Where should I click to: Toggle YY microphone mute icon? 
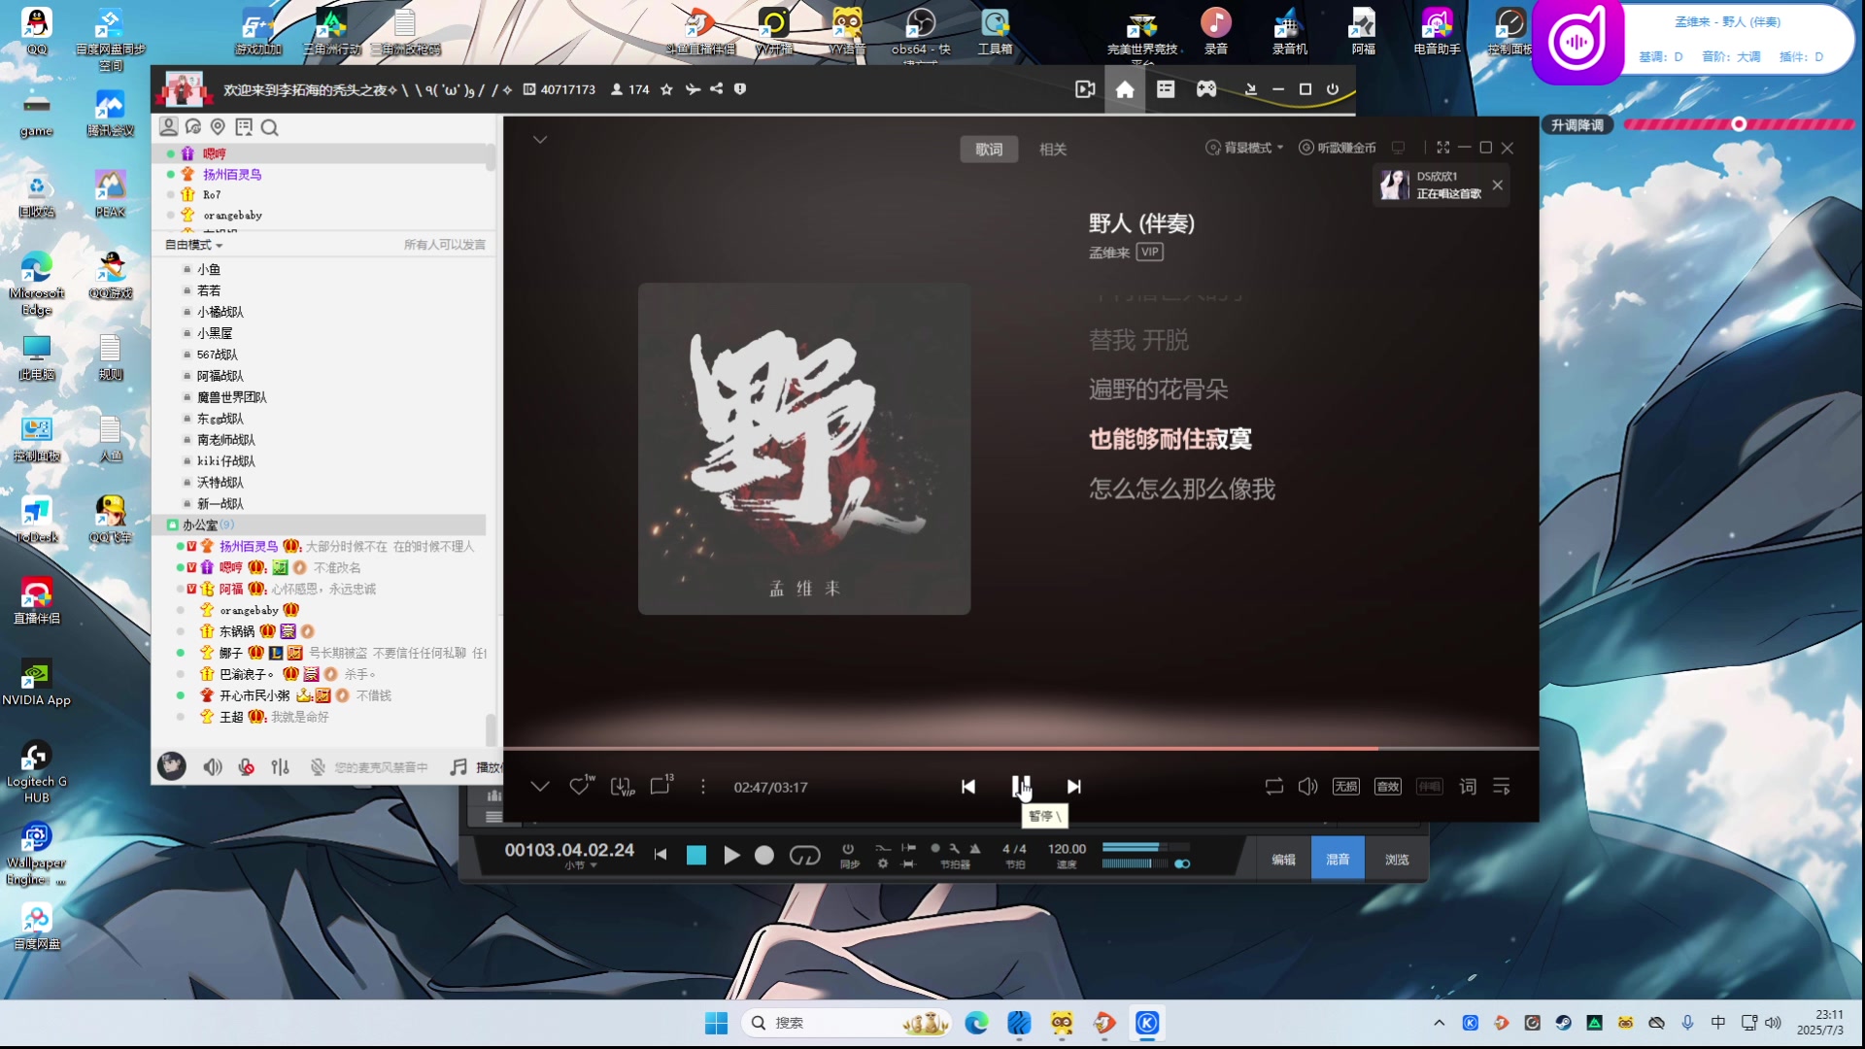[247, 767]
